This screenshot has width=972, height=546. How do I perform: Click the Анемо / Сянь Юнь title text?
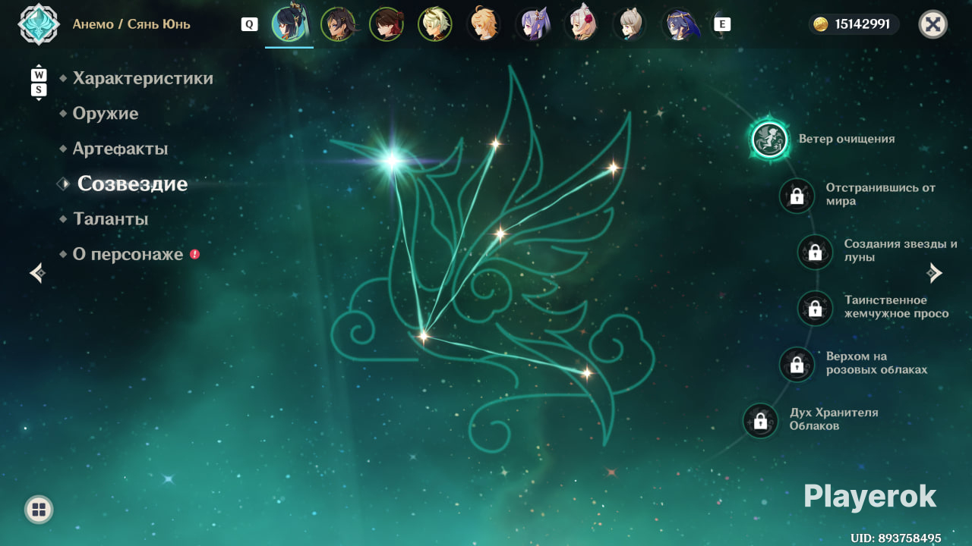tap(131, 24)
